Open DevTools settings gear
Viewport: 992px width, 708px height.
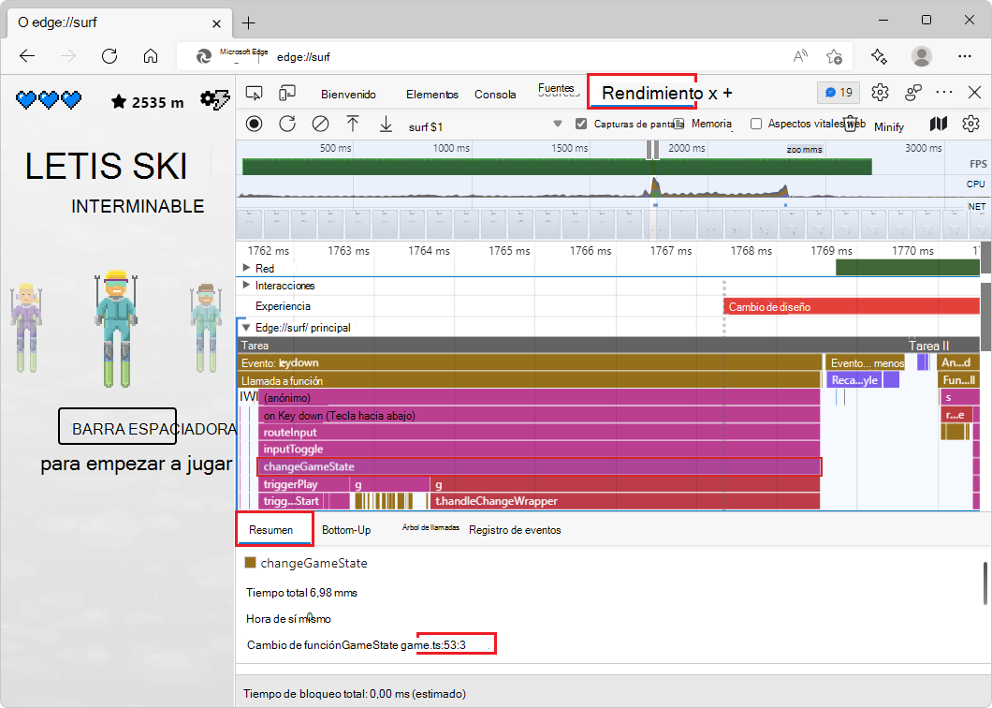880,93
